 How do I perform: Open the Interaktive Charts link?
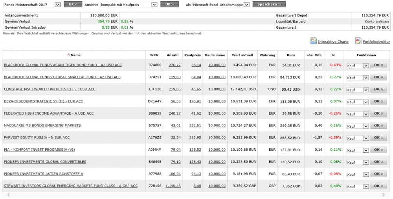[333, 42]
